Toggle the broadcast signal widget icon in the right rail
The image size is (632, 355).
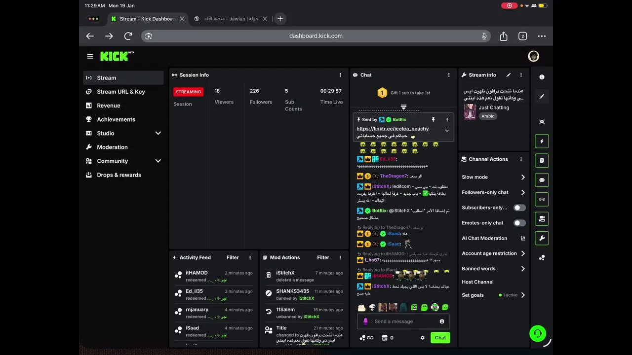pyautogui.click(x=542, y=199)
